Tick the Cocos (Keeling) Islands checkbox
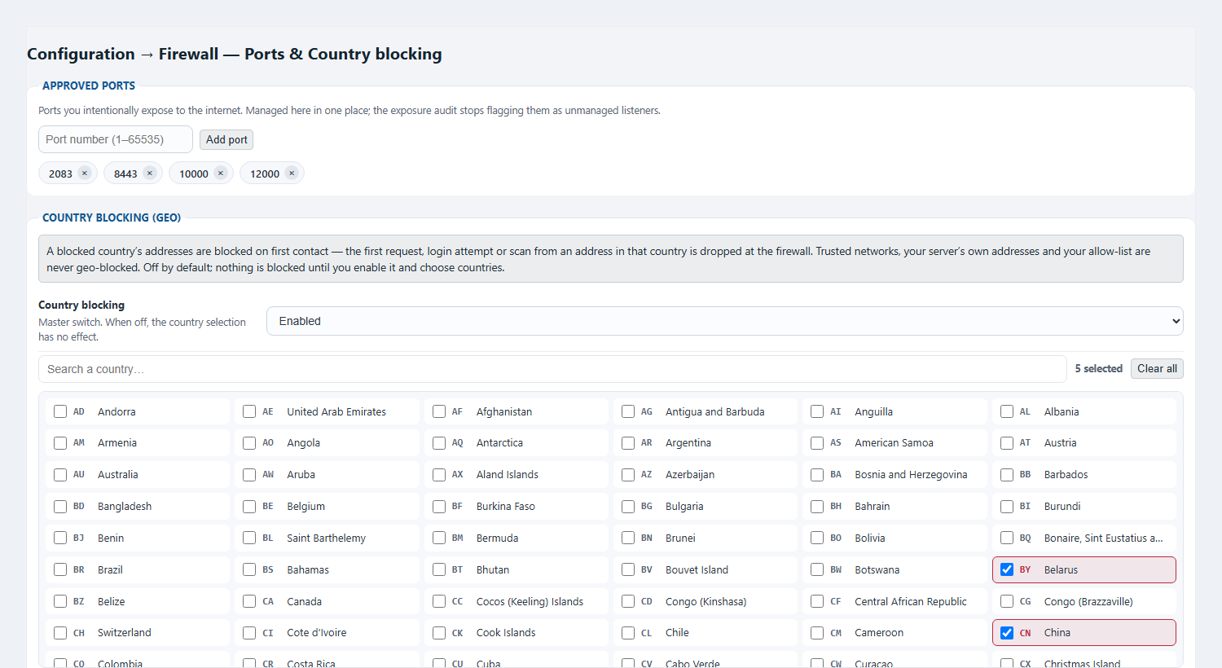 439,601
